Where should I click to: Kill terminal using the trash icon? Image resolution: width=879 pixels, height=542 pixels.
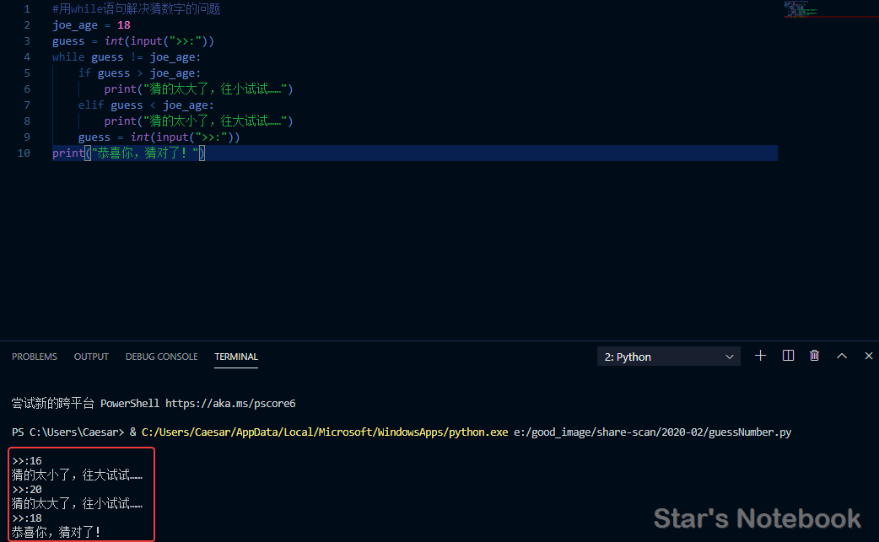tap(815, 356)
